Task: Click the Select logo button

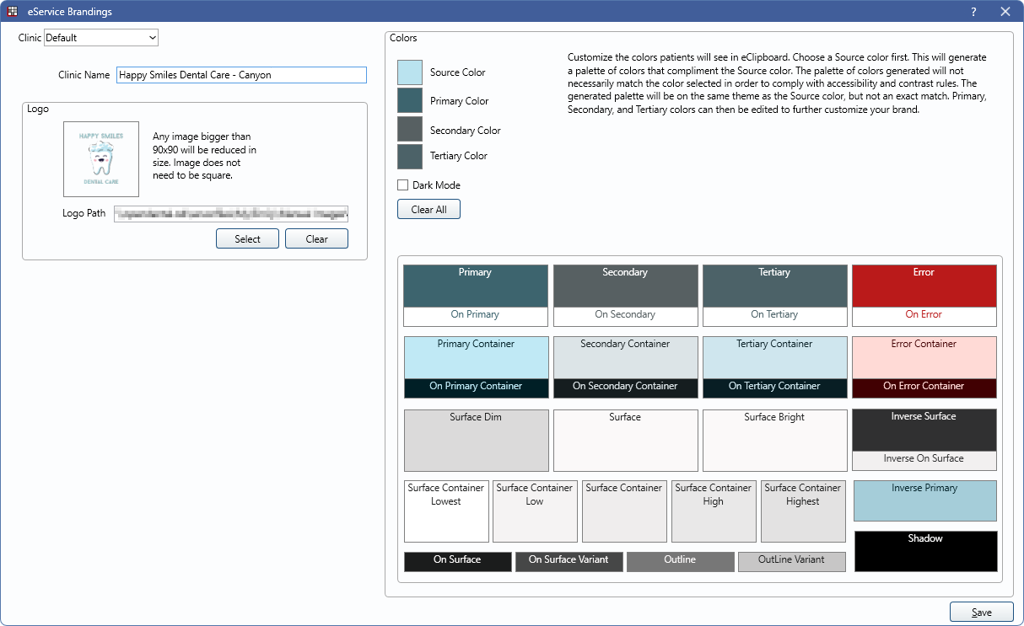Action: click(x=247, y=239)
